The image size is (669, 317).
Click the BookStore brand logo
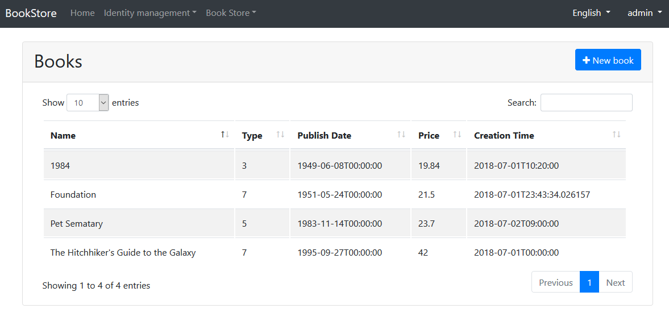coord(31,13)
